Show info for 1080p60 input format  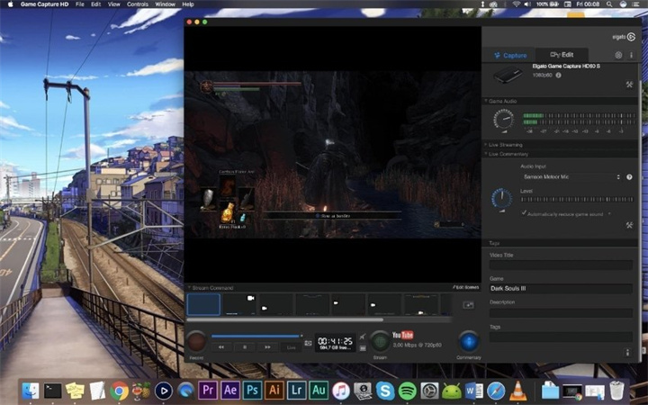(558, 76)
